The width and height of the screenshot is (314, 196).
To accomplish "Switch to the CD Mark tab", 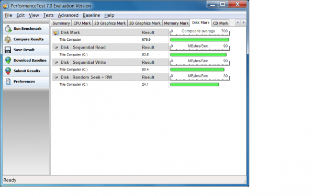I will coord(220,23).
